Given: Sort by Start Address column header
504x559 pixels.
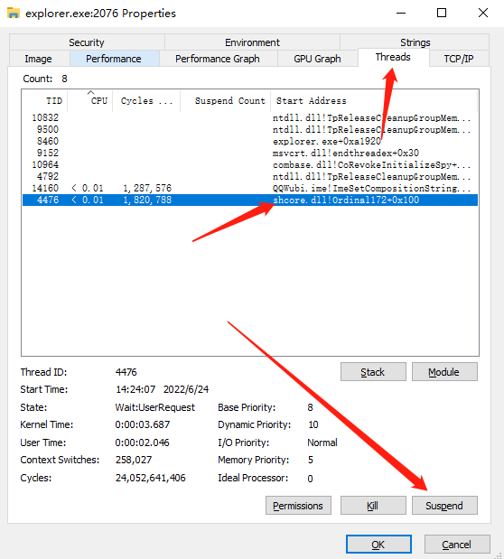Looking at the screenshot, I should [x=373, y=101].
